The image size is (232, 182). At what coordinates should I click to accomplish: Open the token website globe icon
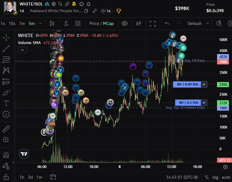coord(54,4)
